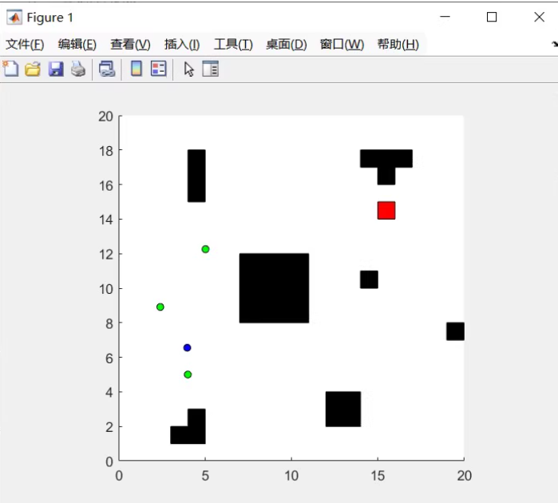The image size is (558, 503).
Task: Click the green dot near y=5
Action: pos(188,374)
